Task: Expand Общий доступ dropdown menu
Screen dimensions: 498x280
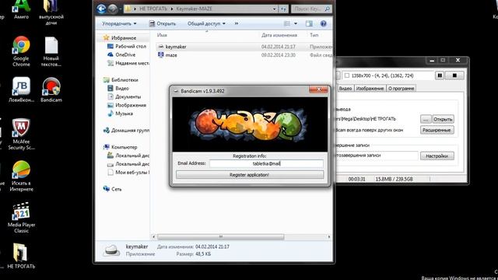Action: (x=206, y=23)
